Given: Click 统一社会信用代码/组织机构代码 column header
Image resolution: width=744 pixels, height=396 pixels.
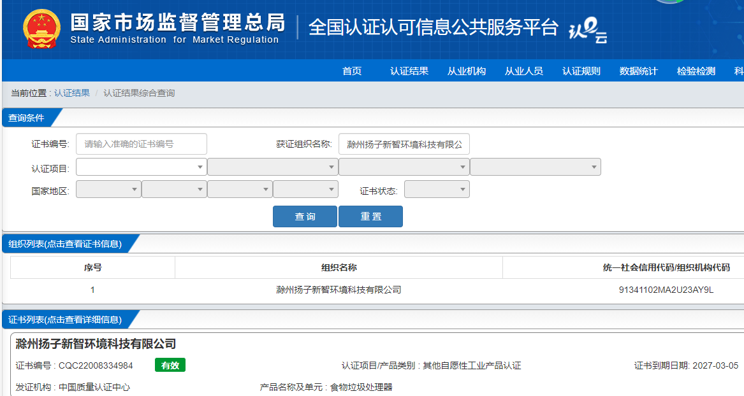Looking at the screenshot, I should pyautogui.click(x=666, y=267).
